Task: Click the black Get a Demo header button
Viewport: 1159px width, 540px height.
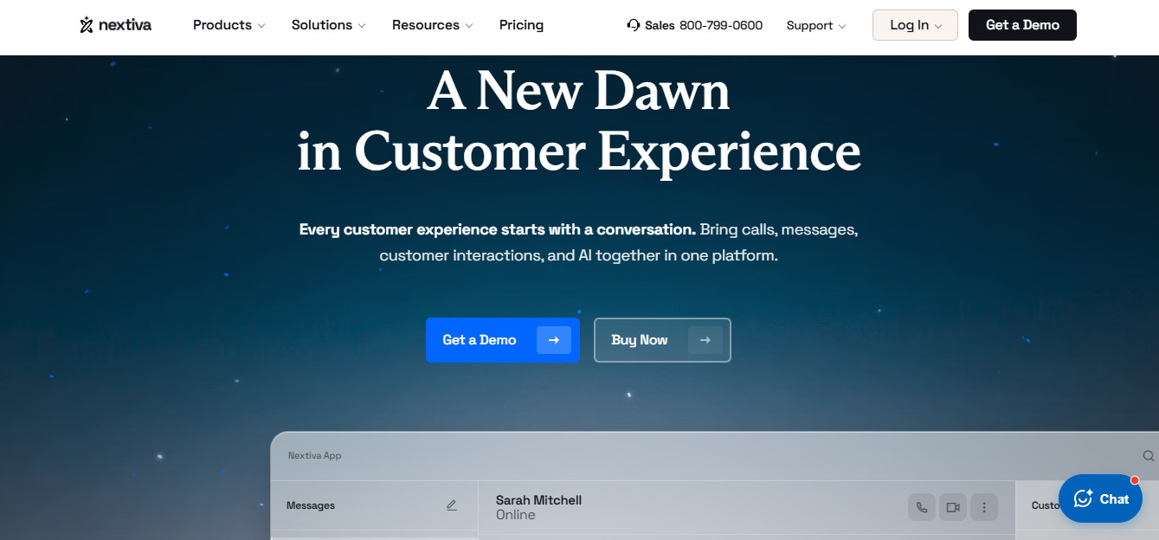Action: tap(1022, 25)
